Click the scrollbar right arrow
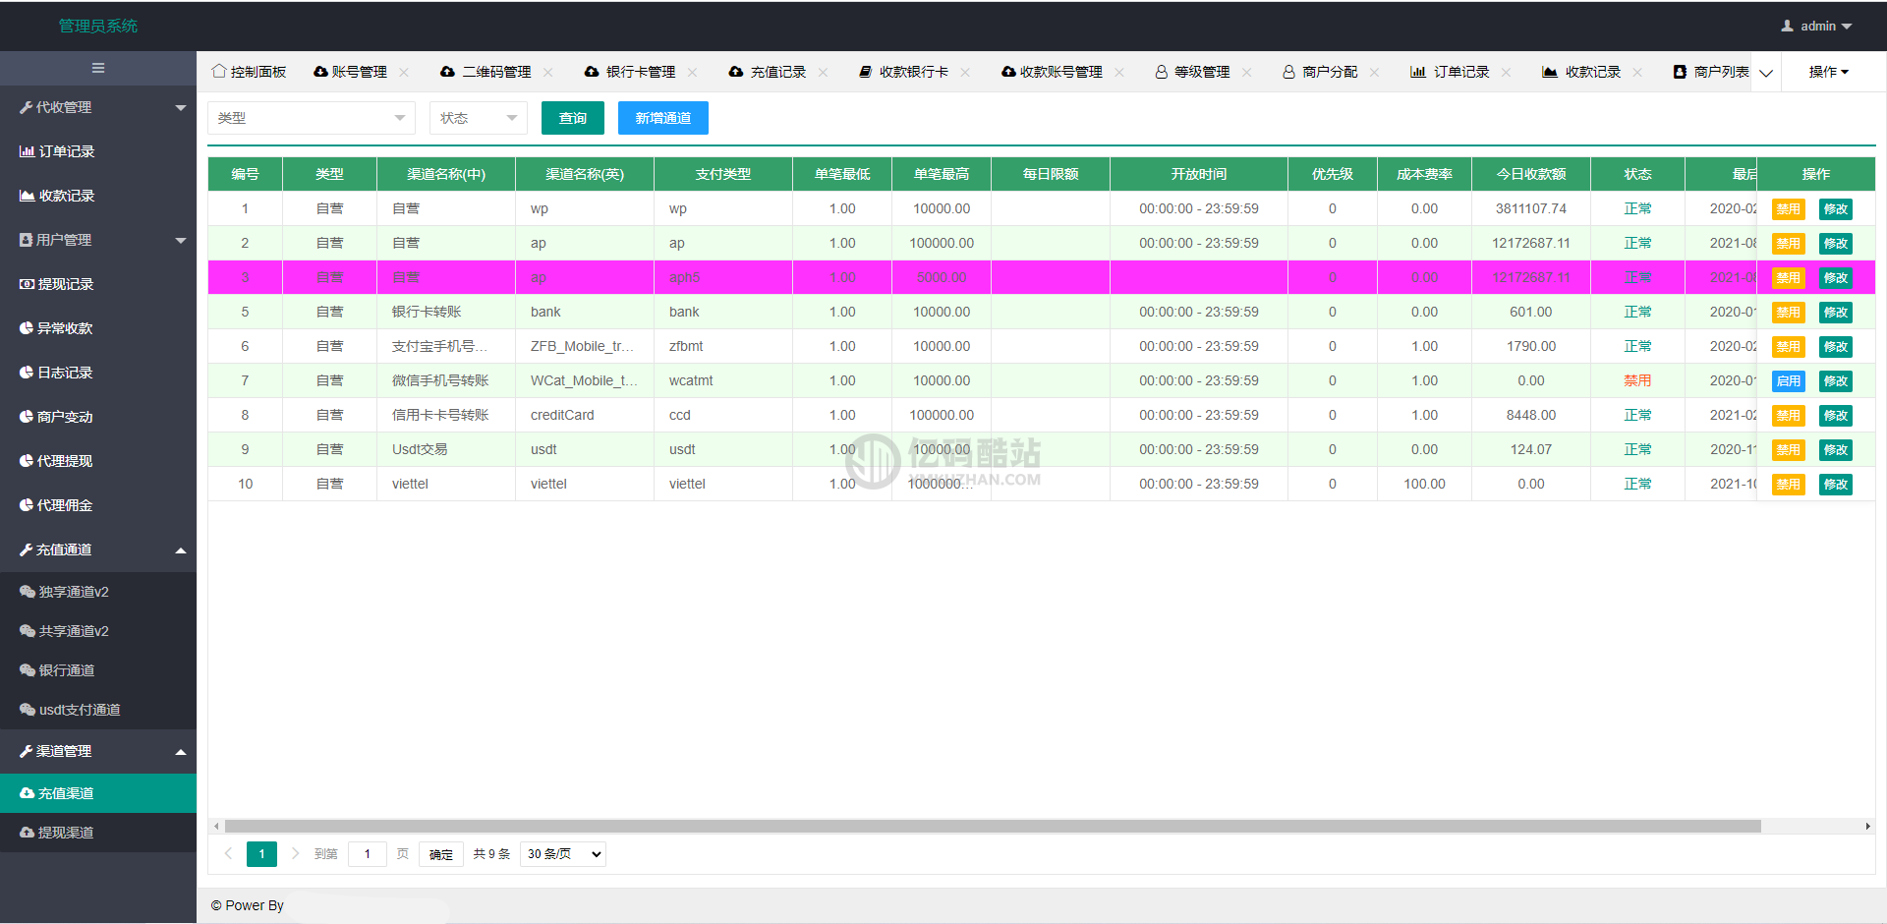Screen dimensions: 1887x924 [1867, 827]
